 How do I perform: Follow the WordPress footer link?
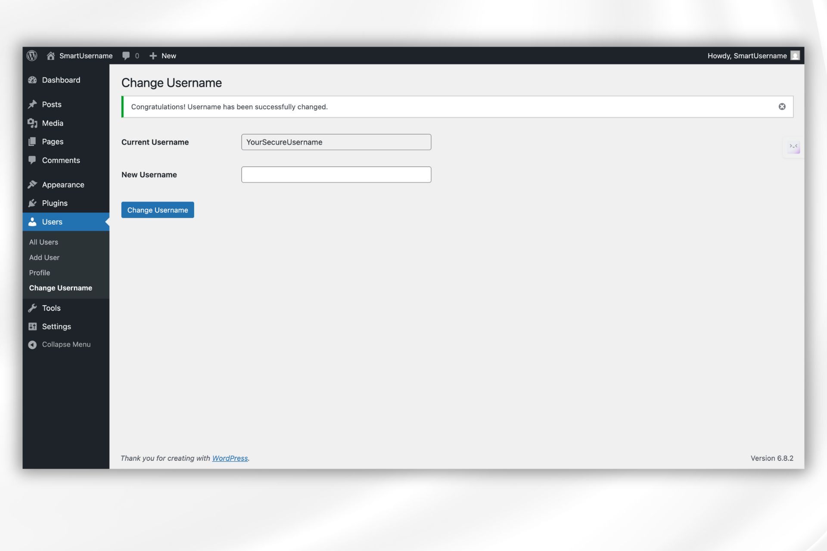[x=230, y=458]
